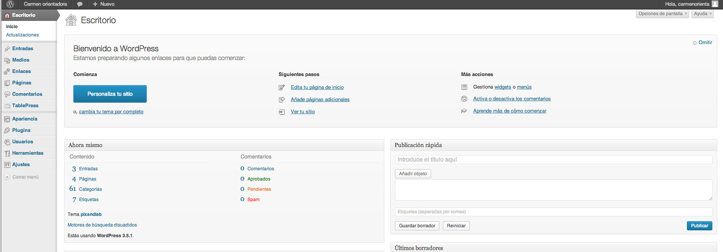Click the TablePress icon in sidebar
This screenshot has width=723, height=252.
7,106
